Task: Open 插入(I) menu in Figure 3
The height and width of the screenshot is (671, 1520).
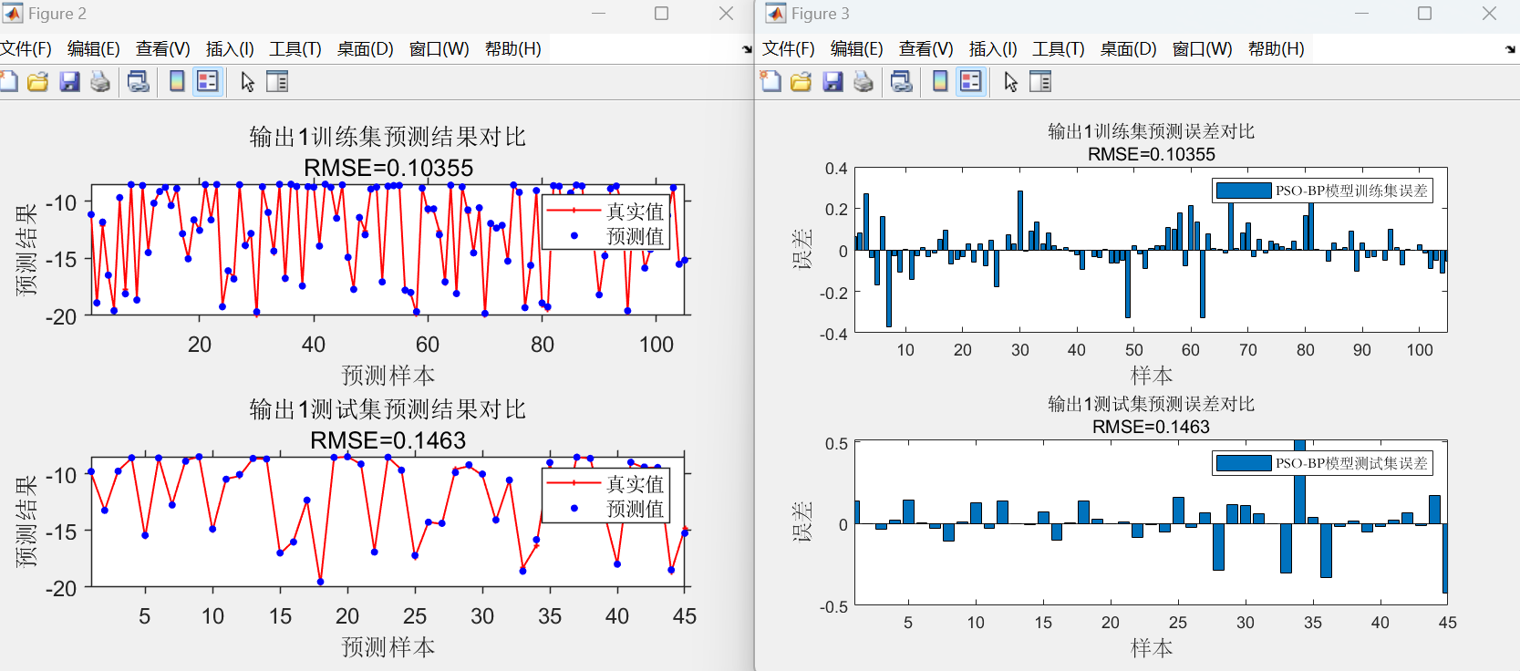Action: (x=993, y=49)
